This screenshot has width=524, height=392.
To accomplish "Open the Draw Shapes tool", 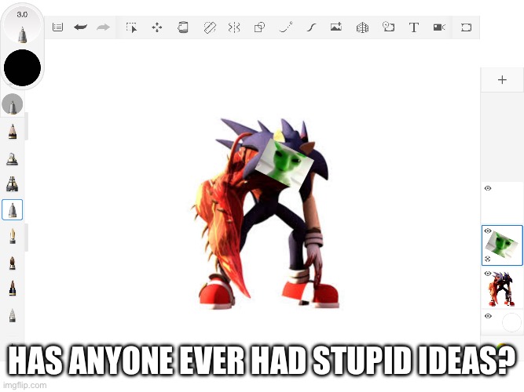I will point(260,27).
